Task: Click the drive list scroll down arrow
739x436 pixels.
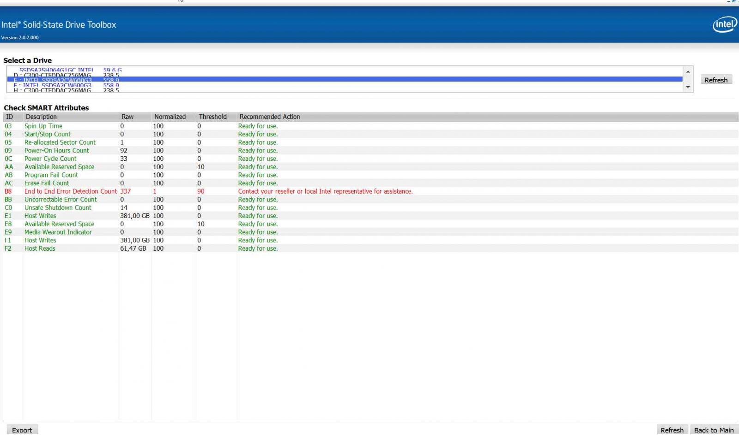Action: [x=688, y=87]
